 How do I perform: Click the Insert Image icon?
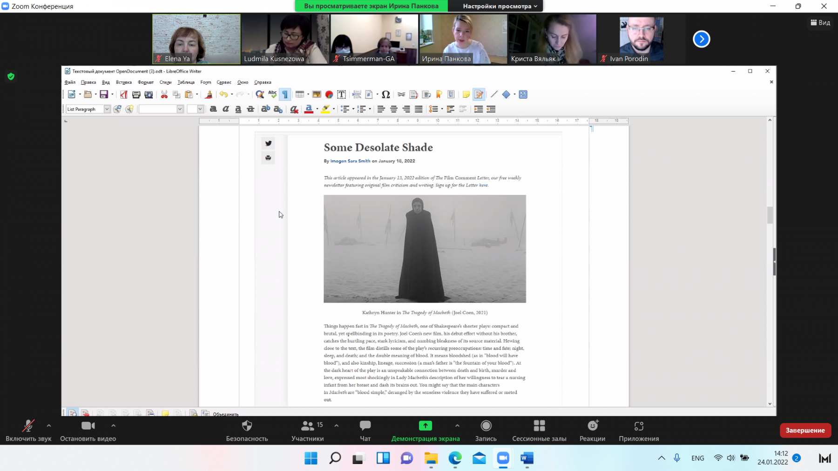point(317,94)
